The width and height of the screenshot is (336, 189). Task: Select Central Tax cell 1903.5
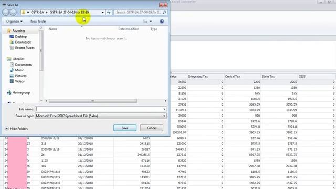pos(242,99)
